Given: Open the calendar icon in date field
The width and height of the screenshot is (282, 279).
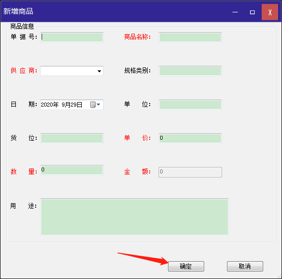Looking at the screenshot, I should click(x=93, y=105).
